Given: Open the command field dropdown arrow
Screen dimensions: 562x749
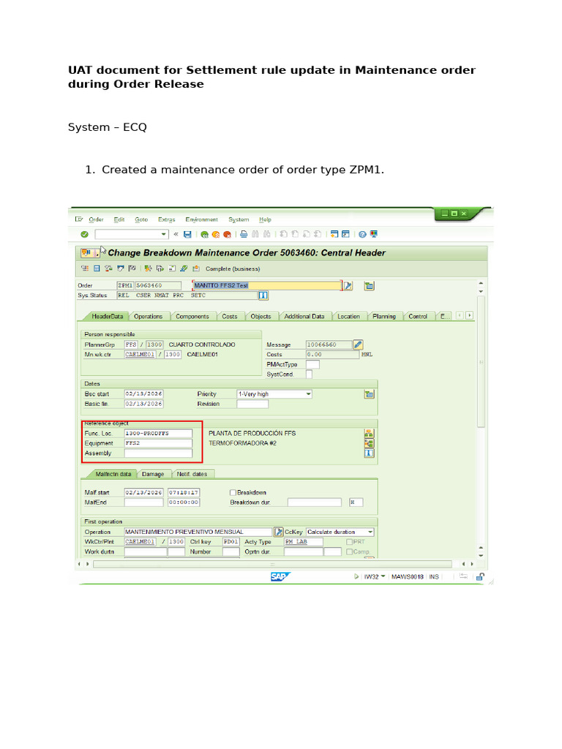Looking at the screenshot, I should (163, 234).
